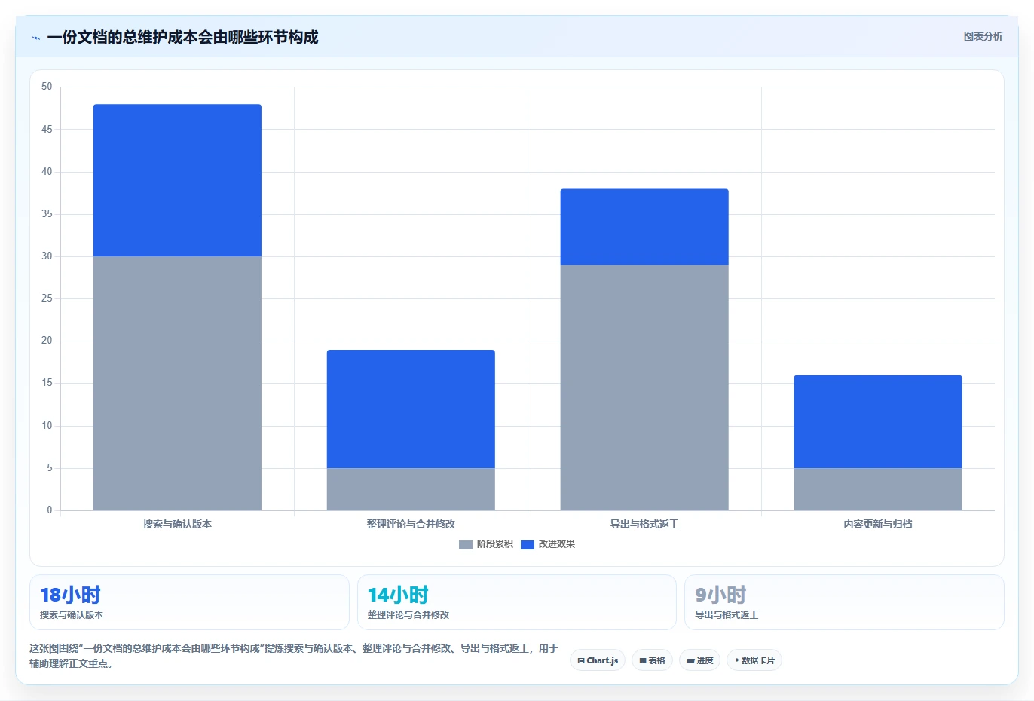Screen dimensions: 1034x701
Task: Click x-axis label 内容更新与归档
Action: [x=878, y=524]
